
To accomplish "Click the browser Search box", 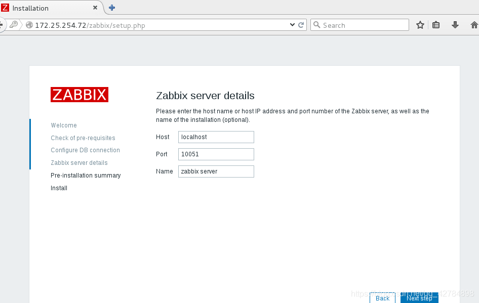I will [360, 25].
